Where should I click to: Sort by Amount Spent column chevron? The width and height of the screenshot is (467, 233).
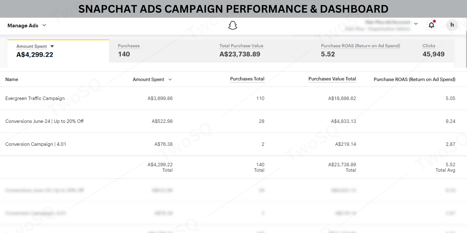tap(170, 80)
